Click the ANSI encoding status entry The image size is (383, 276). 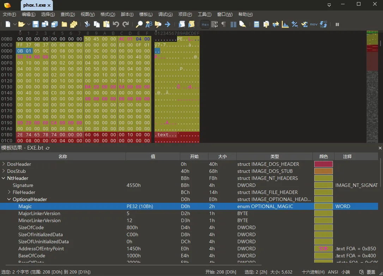tap(333, 272)
